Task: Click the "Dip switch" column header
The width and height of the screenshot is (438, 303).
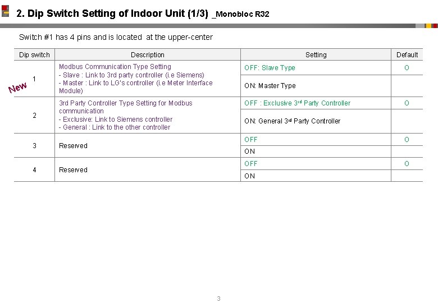Action: pyautogui.click(x=34, y=55)
